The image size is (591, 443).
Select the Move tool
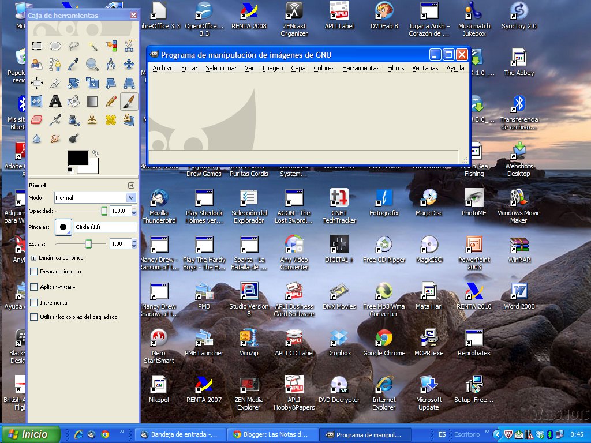point(129,65)
